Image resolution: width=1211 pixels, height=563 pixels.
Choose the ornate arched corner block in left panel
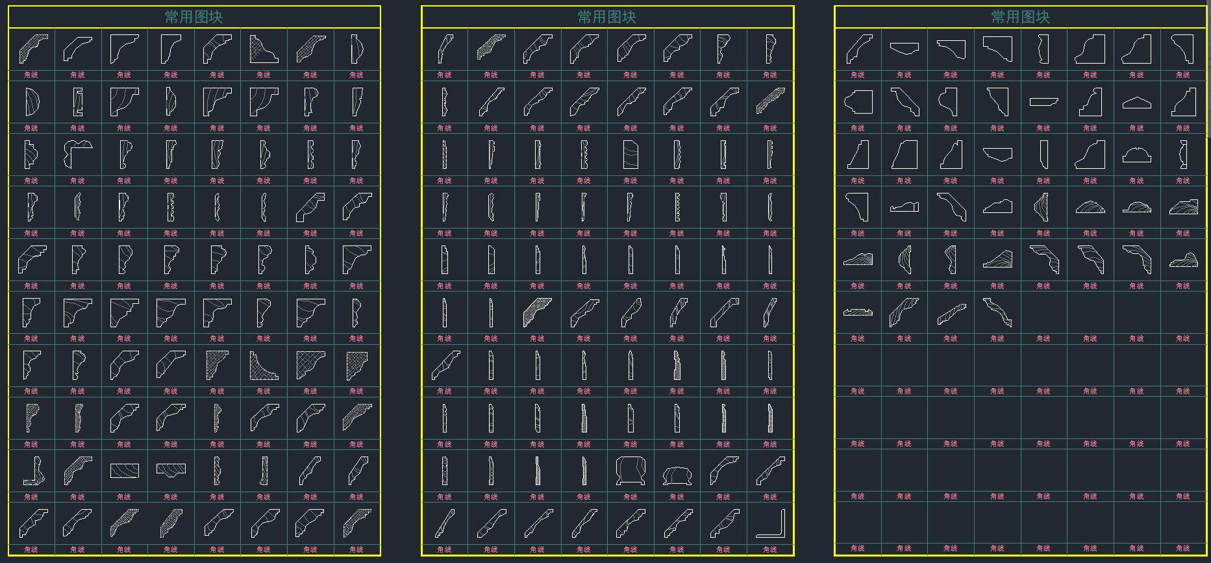point(77,155)
